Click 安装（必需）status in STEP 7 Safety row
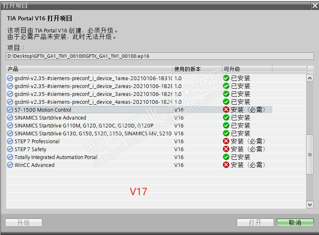The height and width of the screenshot is (235, 319). pyautogui.click(x=248, y=149)
